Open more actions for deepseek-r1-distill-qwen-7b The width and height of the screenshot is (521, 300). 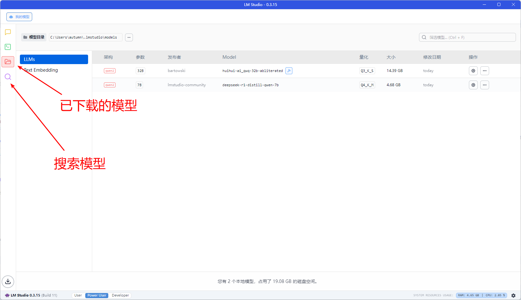(x=485, y=85)
